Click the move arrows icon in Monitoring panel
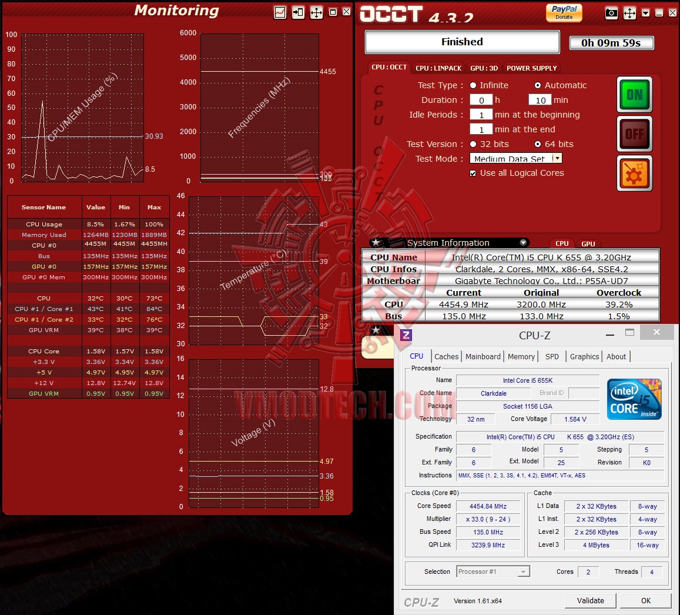 click(317, 12)
